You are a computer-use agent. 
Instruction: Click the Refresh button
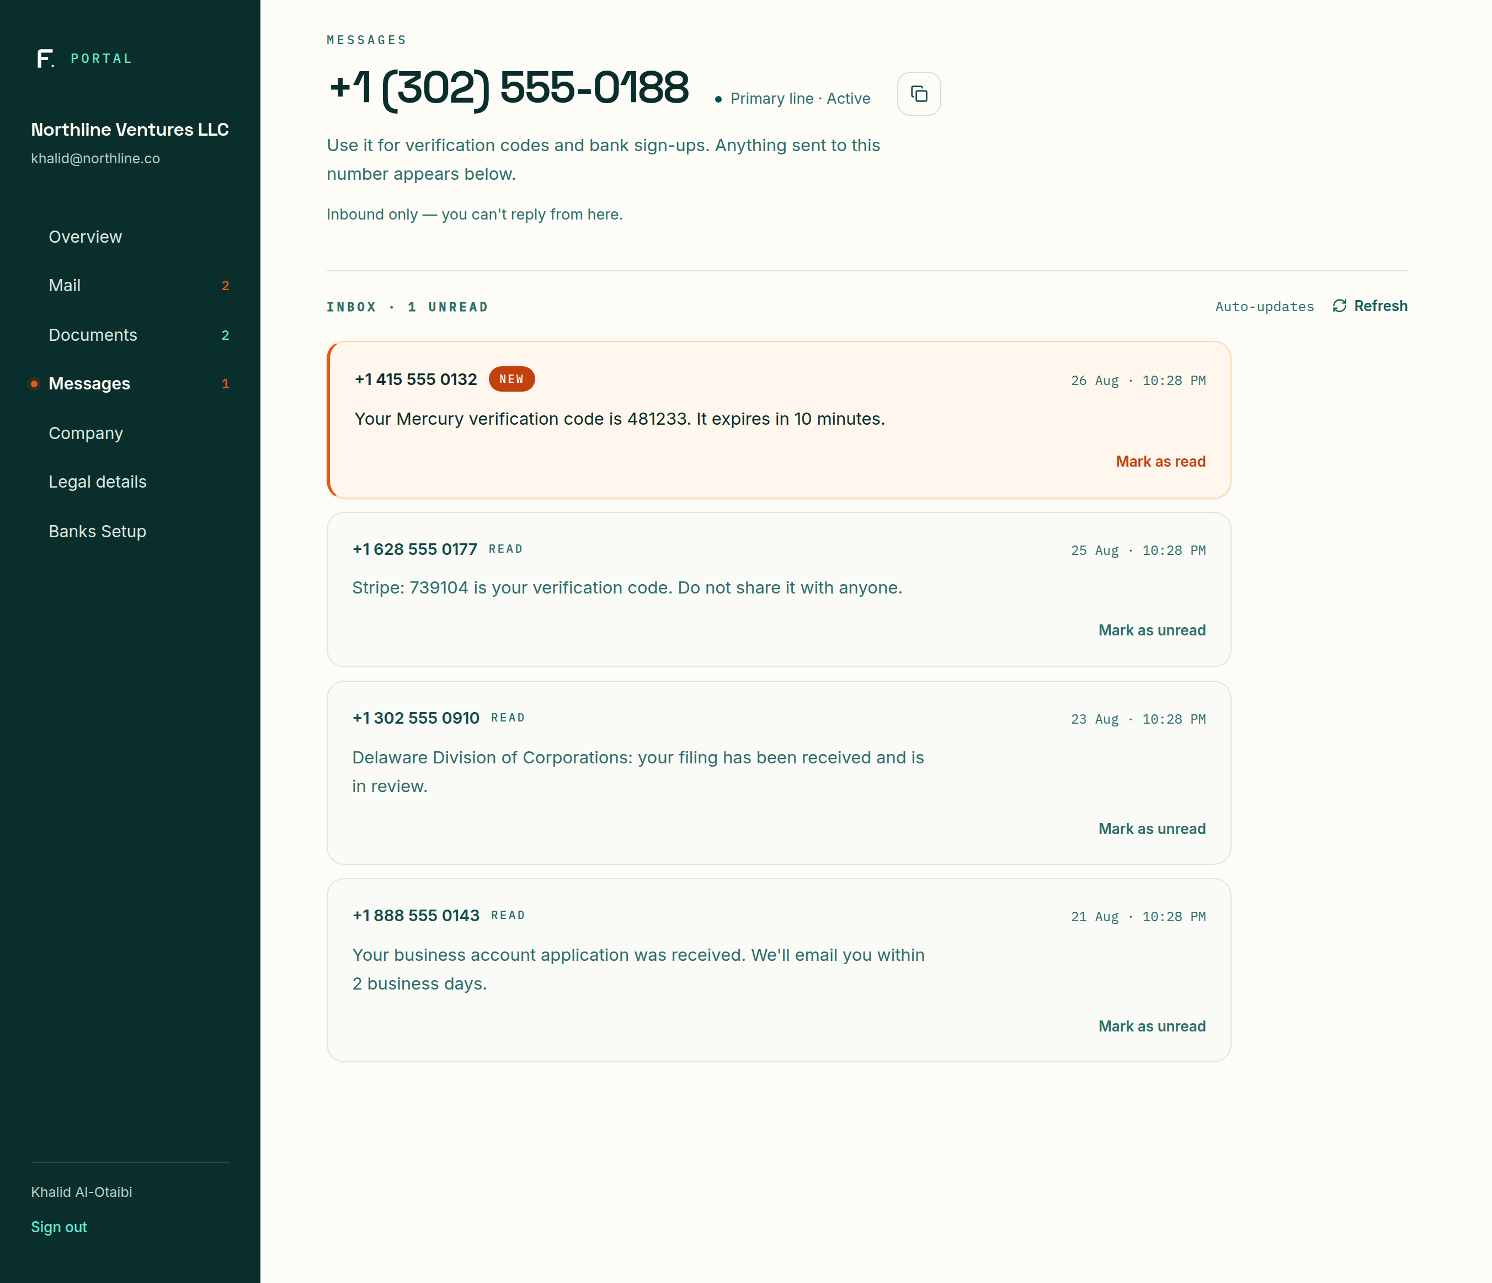1370,306
